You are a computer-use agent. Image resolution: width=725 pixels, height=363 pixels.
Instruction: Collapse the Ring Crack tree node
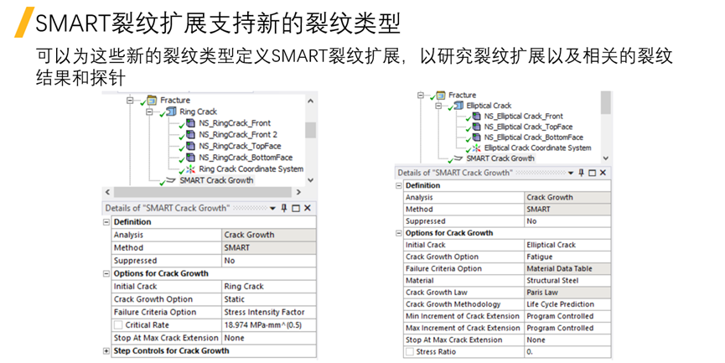coord(149,111)
